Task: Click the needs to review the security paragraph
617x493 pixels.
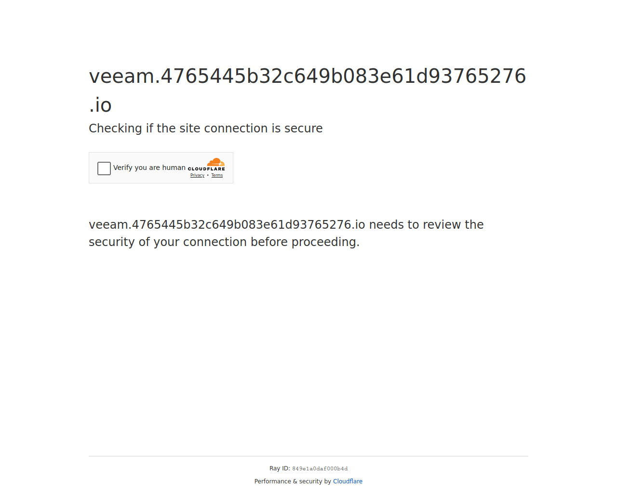Action: click(x=286, y=234)
